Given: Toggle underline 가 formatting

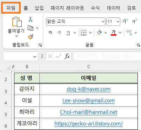Looking at the screenshot, I should click(x=68, y=33).
